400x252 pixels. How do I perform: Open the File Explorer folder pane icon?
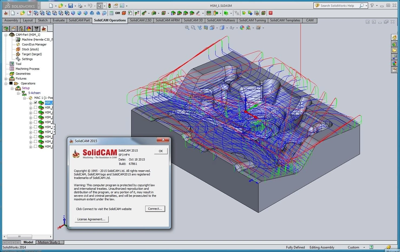coord(394,50)
